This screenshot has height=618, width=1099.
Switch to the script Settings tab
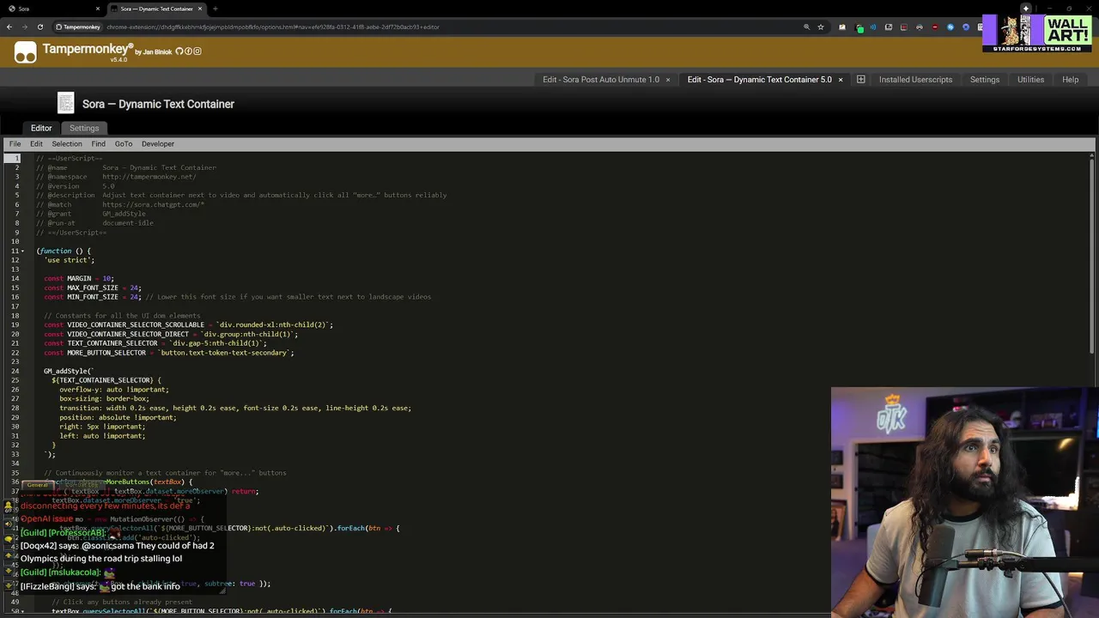84,128
